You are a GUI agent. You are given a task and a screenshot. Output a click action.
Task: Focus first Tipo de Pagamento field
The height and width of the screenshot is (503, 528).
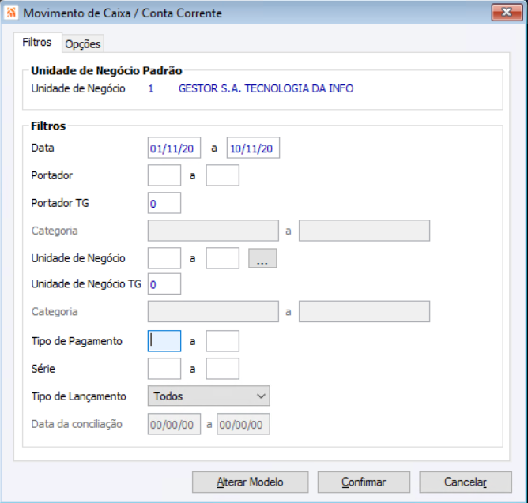tap(164, 341)
